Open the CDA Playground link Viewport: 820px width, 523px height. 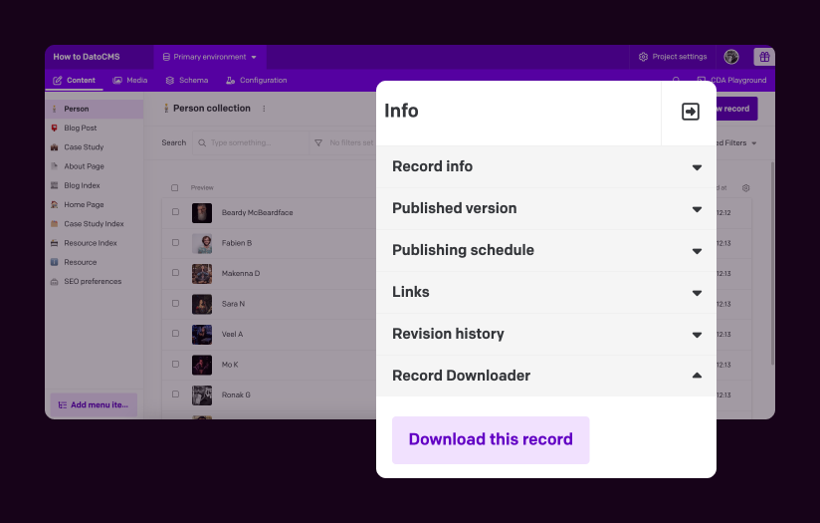click(x=731, y=80)
